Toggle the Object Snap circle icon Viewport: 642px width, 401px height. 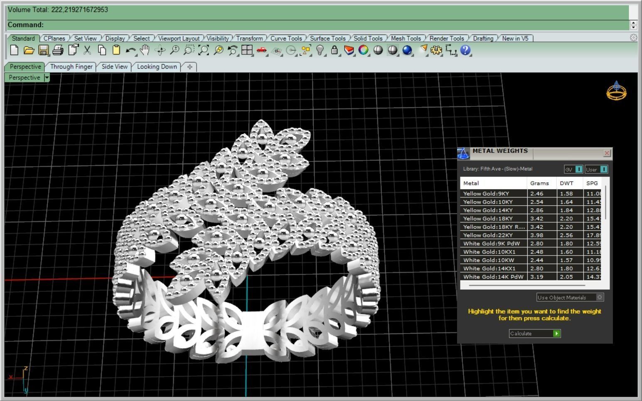[x=291, y=51]
